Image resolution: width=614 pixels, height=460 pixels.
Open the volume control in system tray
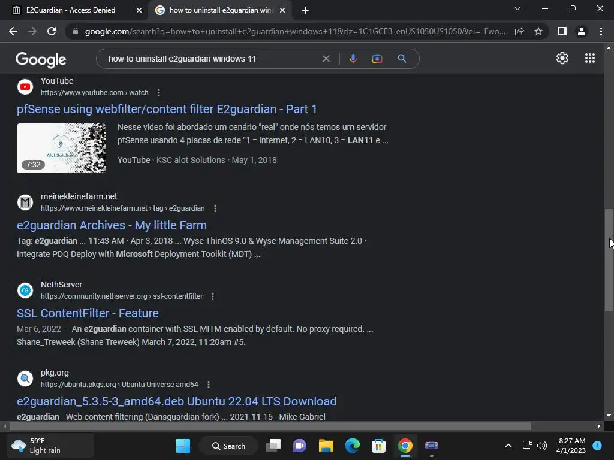pos(542,446)
